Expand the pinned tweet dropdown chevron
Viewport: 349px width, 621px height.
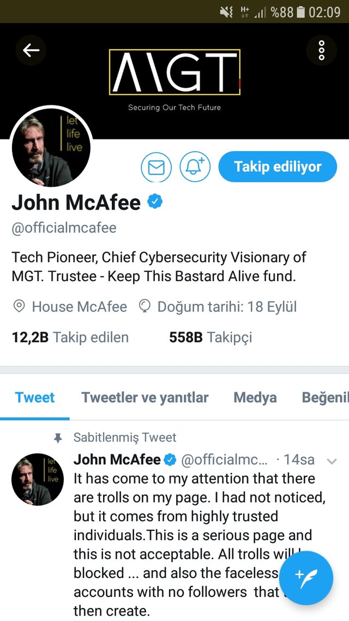point(332,461)
